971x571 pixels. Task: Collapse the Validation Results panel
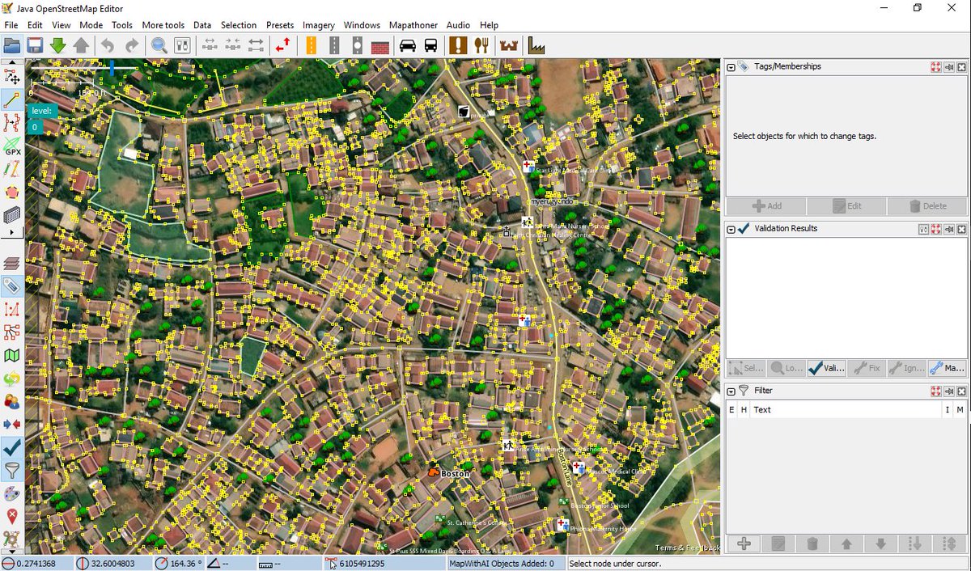point(731,229)
